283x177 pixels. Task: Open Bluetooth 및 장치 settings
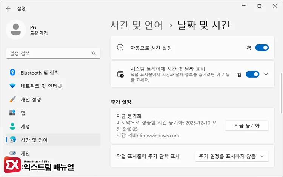coord(53,73)
